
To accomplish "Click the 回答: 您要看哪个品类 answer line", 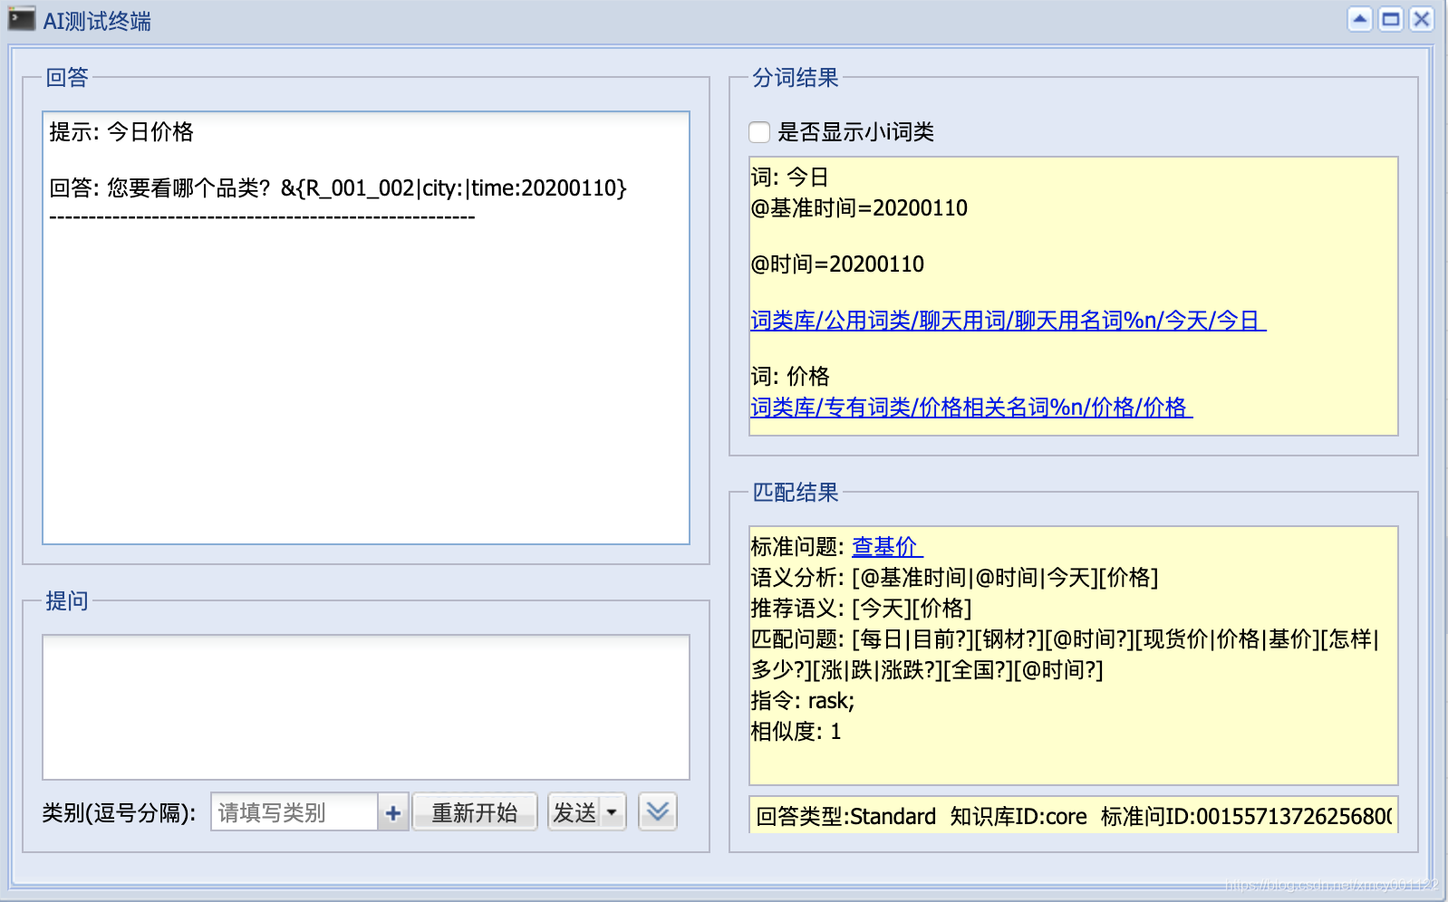I will point(338,188).
